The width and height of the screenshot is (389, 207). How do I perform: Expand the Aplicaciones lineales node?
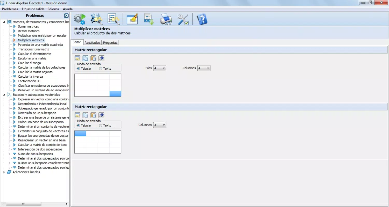coord(4,172)
